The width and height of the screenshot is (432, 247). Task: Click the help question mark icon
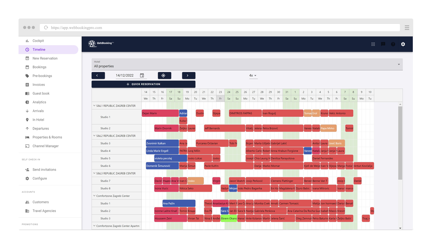[x=393, y=44]
